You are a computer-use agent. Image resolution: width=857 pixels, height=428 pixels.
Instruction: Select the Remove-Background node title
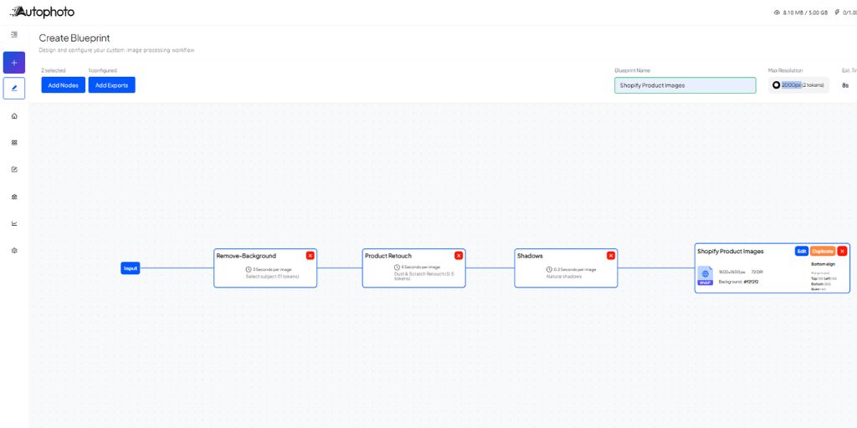[x=246, y=256]
